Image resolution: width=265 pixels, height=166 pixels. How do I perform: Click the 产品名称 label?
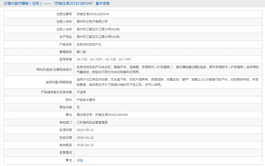coord(66,44)
